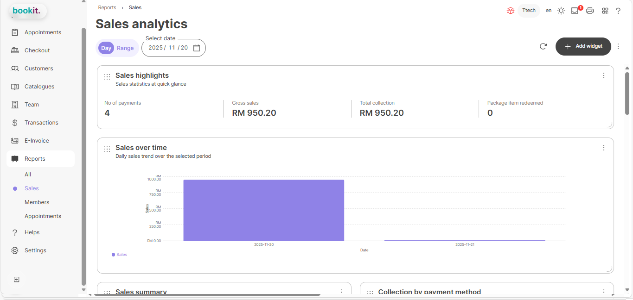The height and width of the screenshot is (300, 633).
Task: Open the three-dot menu beside Add widget
Action: pyautogui.click(x=618, y=46)
